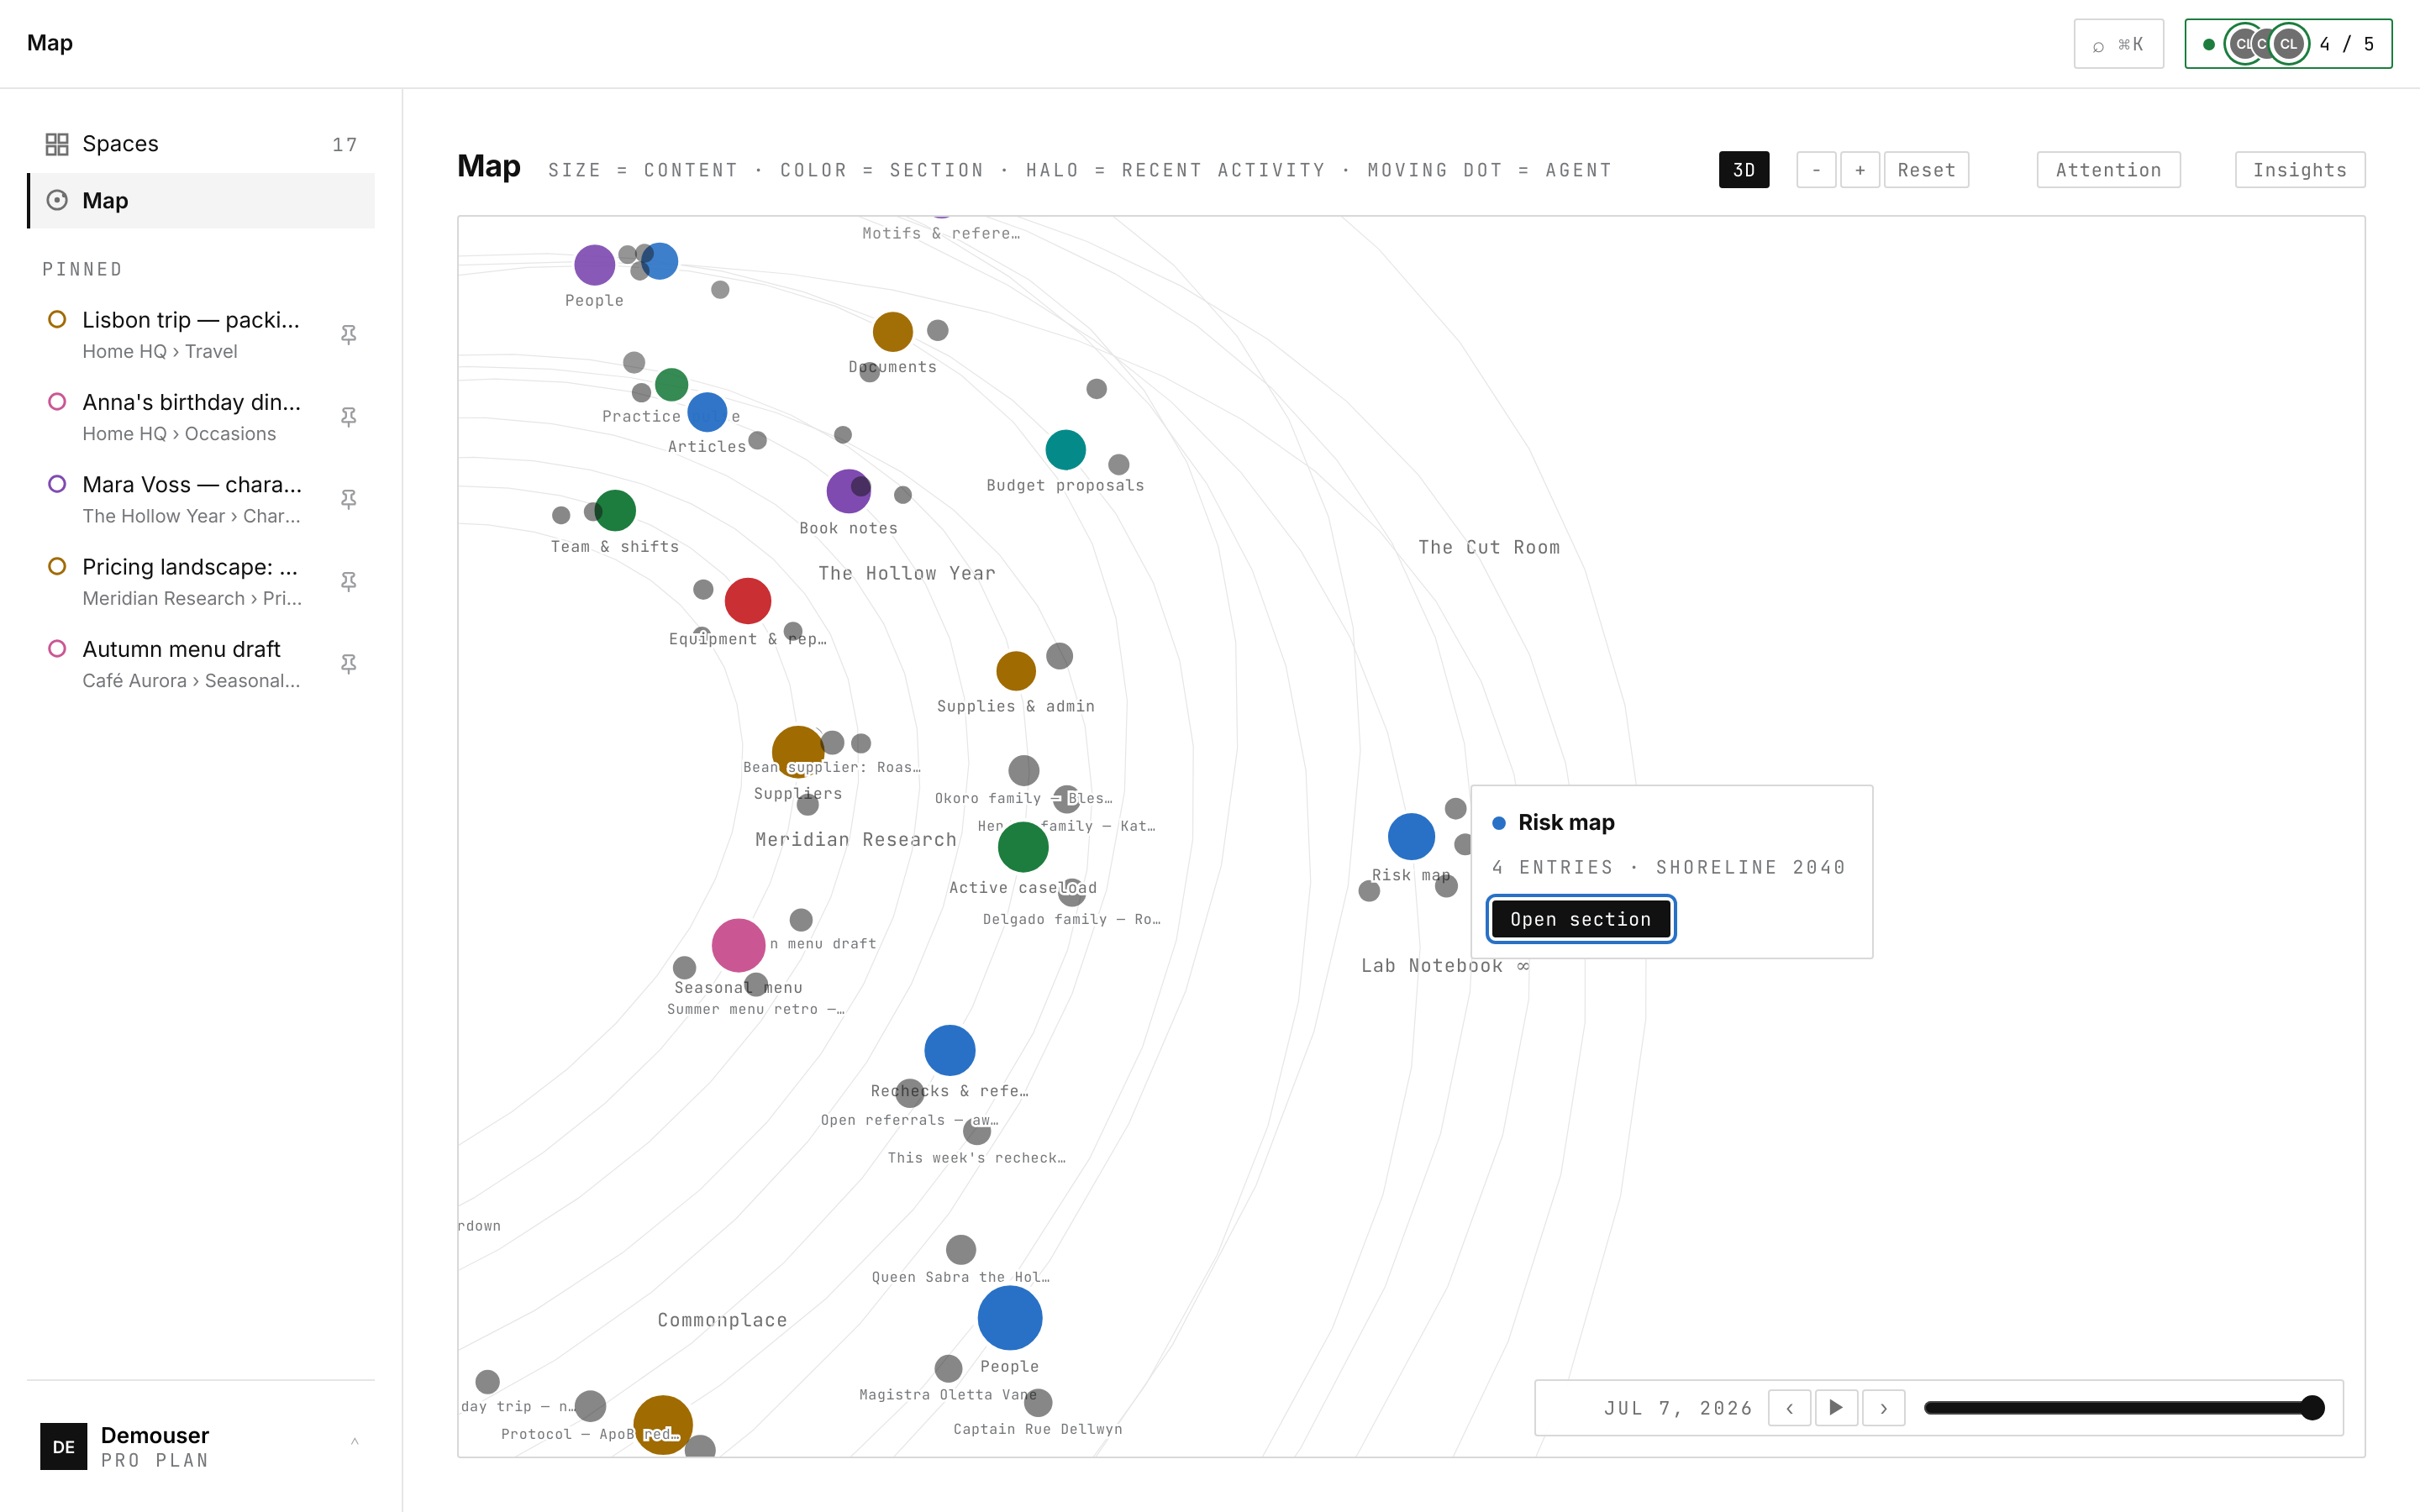Click Meridian Research space label
Image resolution: width=2420 pixels, height=1512 pixels.
[855, 840]
